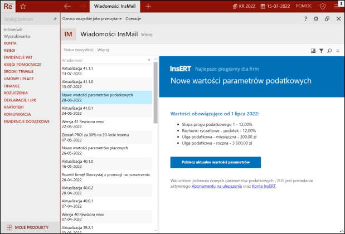
Task: Expand the KONTA module
Action: point(10,43)
